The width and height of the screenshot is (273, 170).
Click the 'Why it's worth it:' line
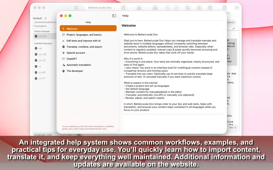point(133,59)
